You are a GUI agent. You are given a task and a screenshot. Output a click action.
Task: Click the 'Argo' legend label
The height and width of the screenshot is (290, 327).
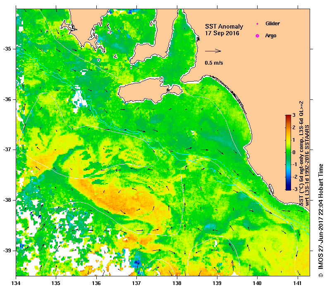tap(271, 36)
